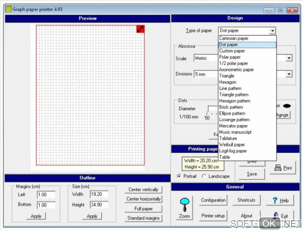Choose Custom paper from the list
The width and height of the screenshot is (305, 231).
point(247,51)
